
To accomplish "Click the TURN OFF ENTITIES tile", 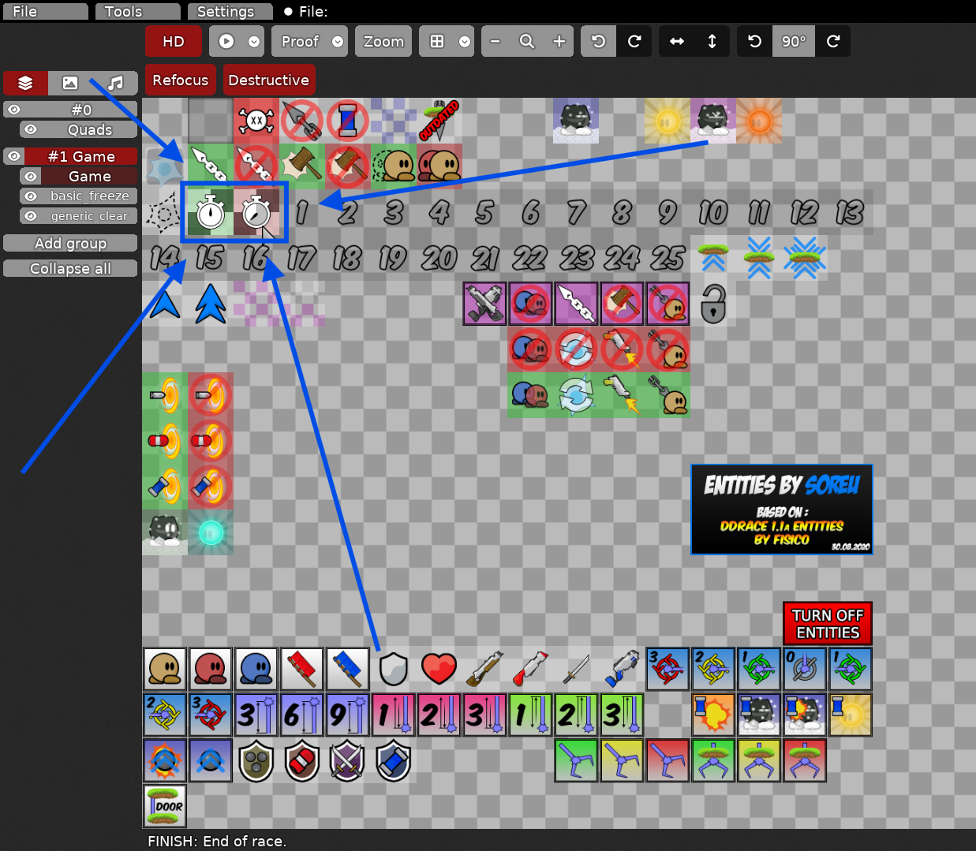I will [828, 624].
